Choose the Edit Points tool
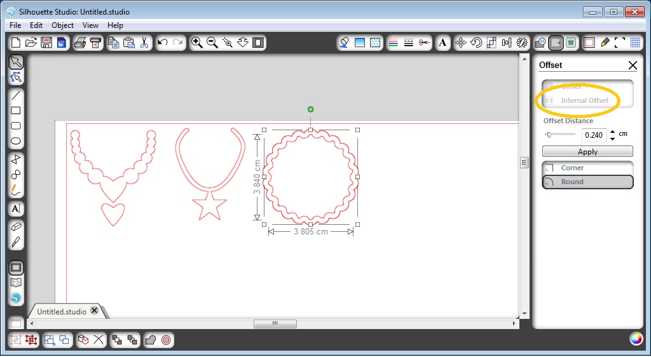This screenshot has width=651, height=357. tap(16, 77)
